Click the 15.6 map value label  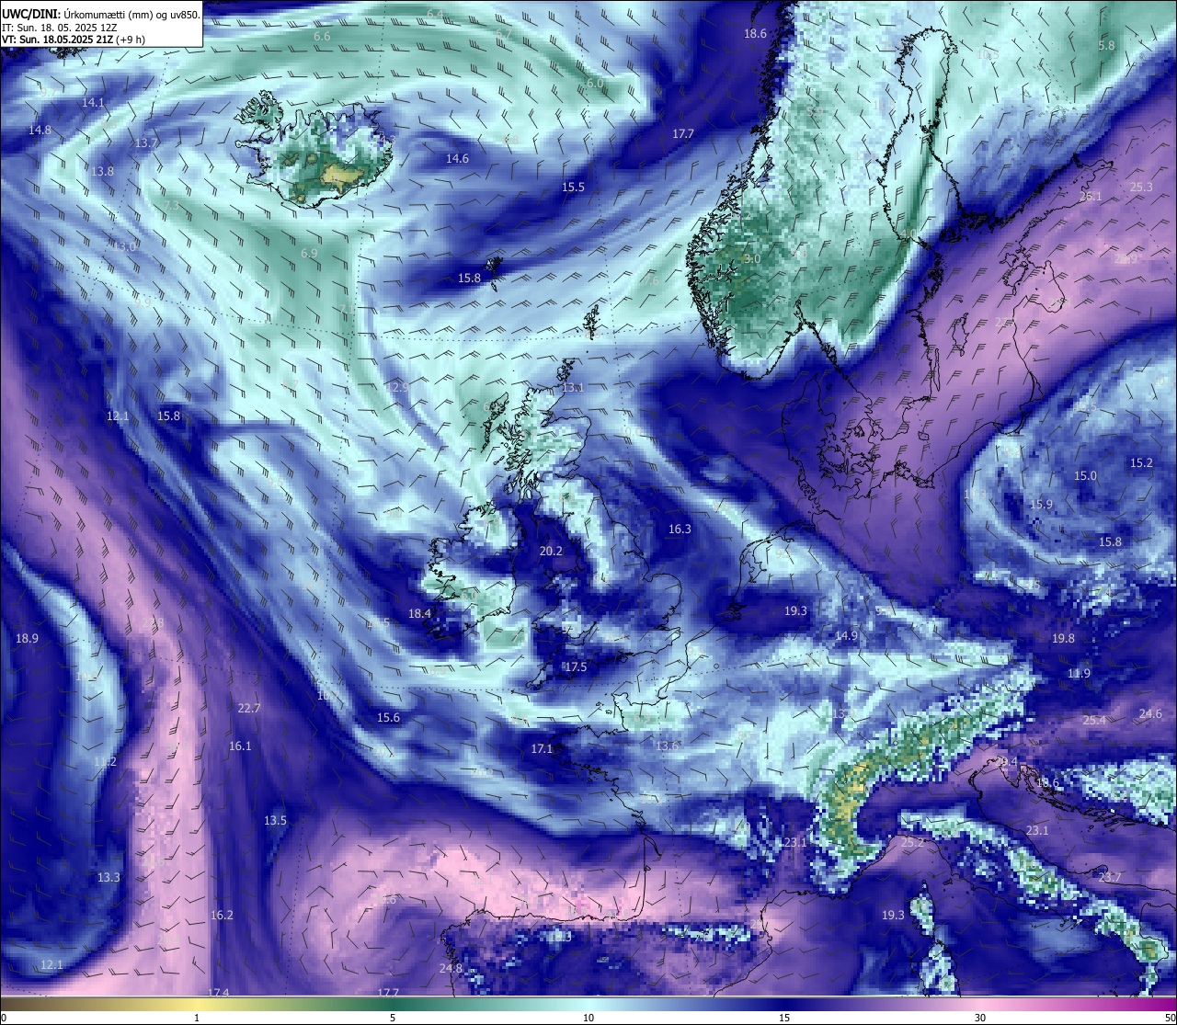tap(388, 717)
